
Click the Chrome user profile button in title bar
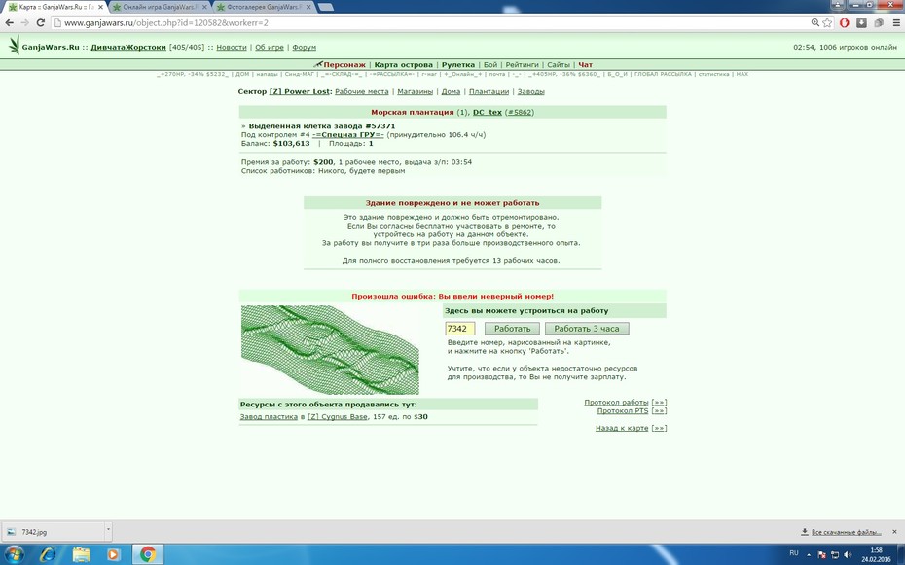tap(838, 5)
